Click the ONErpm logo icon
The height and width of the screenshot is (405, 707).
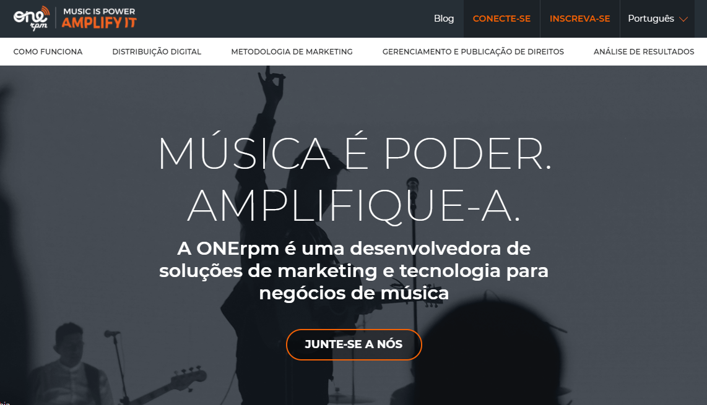click(32, 19)
